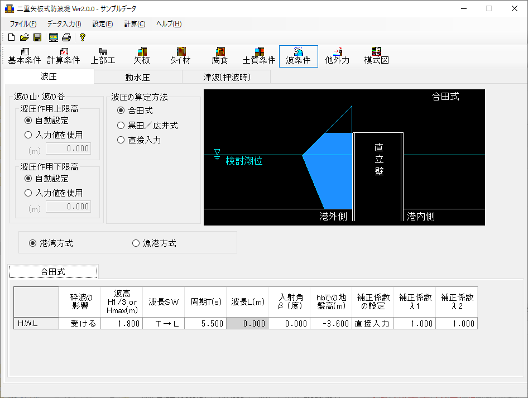Open the 他外力 section
Screen dimensions: 528x398
pos(338,56)
